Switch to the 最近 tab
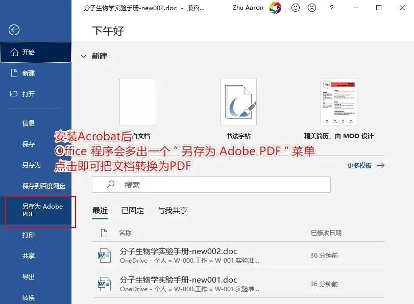The height and width of the screenshot is (304, 414). point(100,210)
